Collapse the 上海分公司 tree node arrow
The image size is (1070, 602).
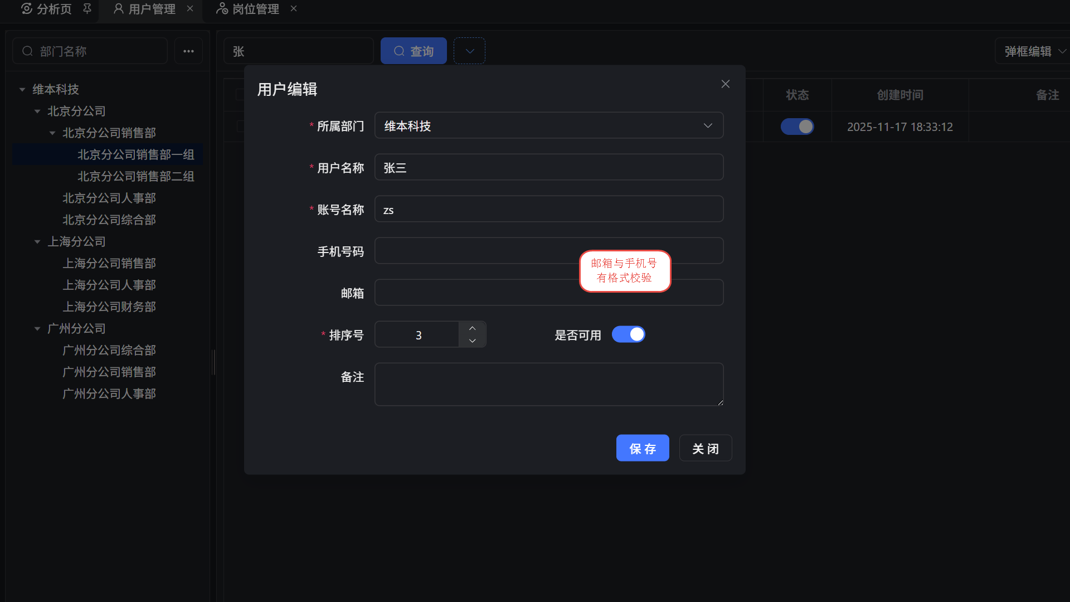[37, 242]
